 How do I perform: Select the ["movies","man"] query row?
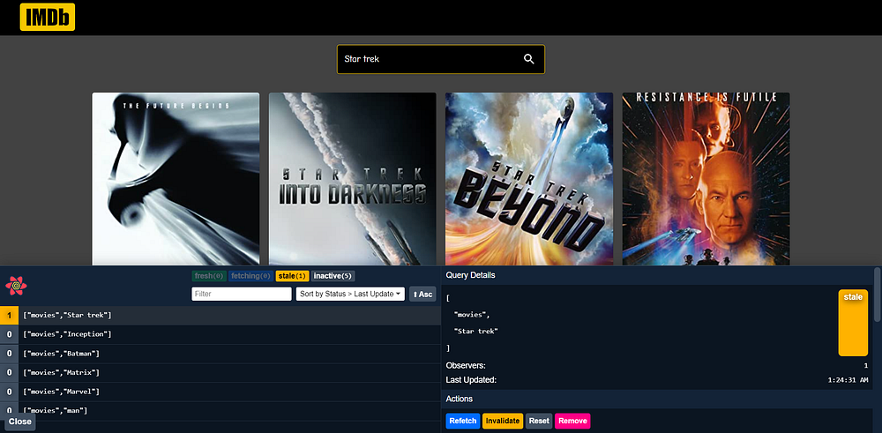coord(220,411)
